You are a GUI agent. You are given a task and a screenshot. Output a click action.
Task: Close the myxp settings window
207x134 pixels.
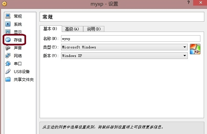point(199,4)
